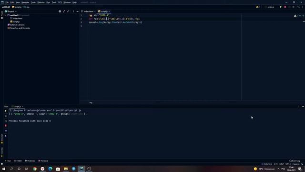Switch to the index.html editor tab
Screen dimensions: 305x172
click(89, 11)
